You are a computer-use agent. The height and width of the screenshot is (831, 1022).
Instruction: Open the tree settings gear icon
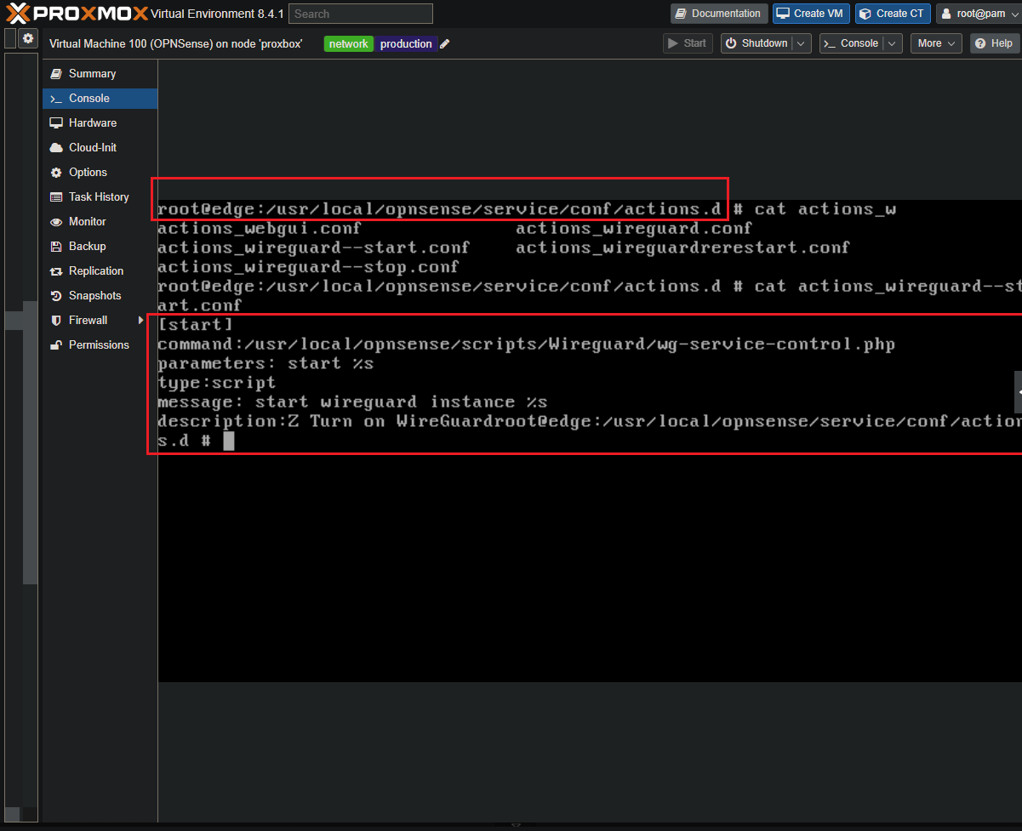tap(28, 38)
